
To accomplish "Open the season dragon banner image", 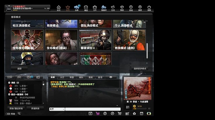I will 137,88.
